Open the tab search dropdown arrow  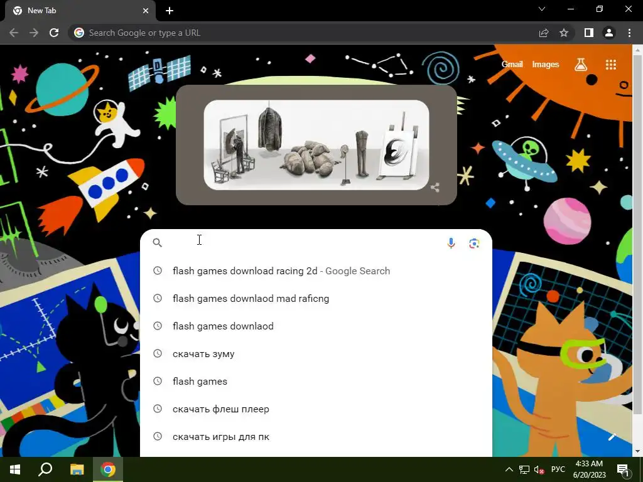(x=542, y=9)
